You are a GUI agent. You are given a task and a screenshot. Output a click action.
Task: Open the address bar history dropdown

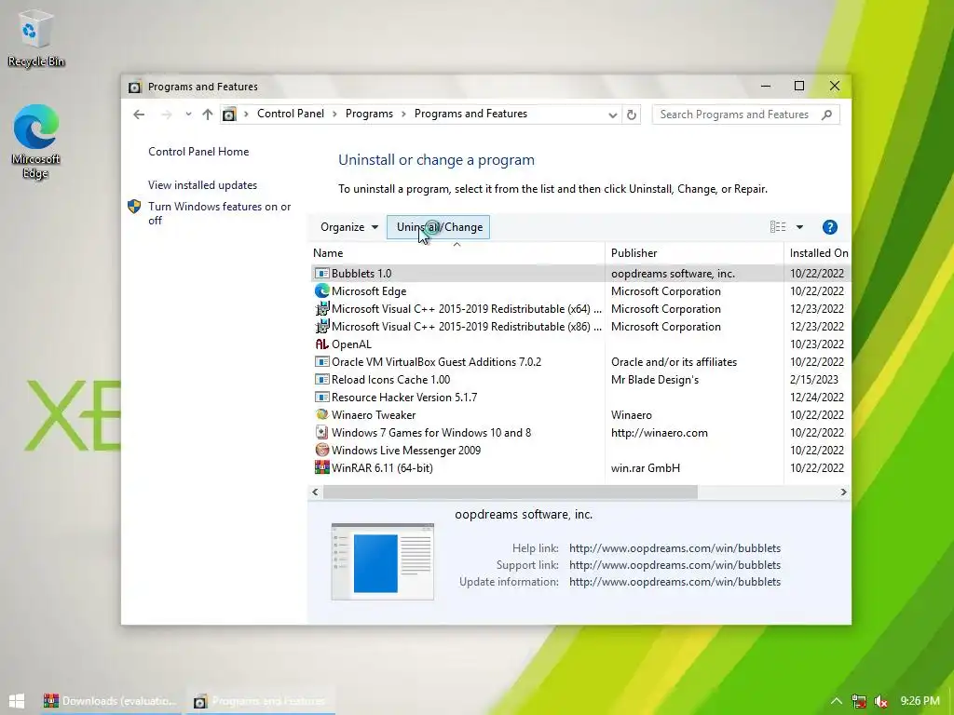(613, 115)
